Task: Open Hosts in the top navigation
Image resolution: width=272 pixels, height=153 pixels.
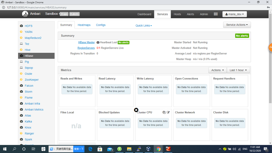Action: click(x=177, y=14)
